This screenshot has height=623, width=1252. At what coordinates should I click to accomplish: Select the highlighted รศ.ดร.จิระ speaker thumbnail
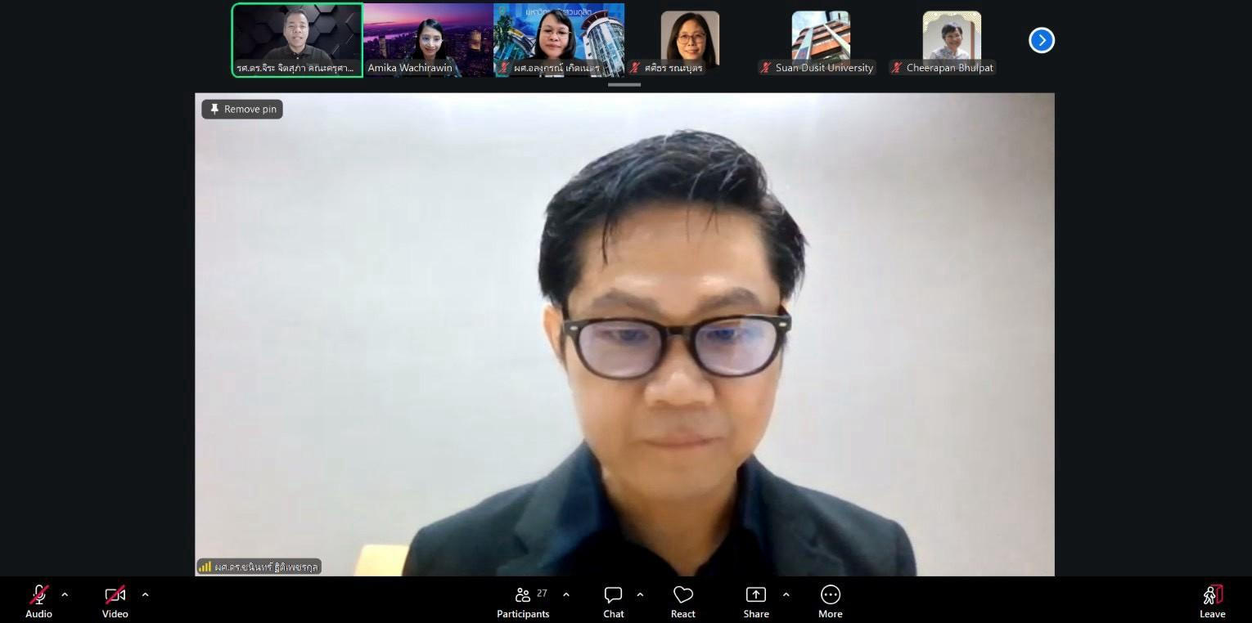[x=297, y=40]
